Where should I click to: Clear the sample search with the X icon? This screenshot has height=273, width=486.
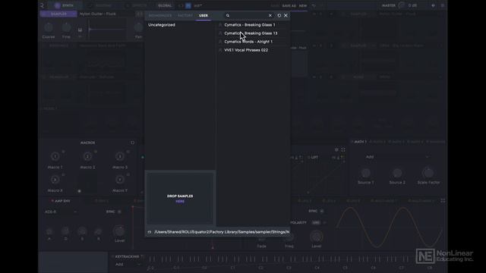tap(270, 15)
